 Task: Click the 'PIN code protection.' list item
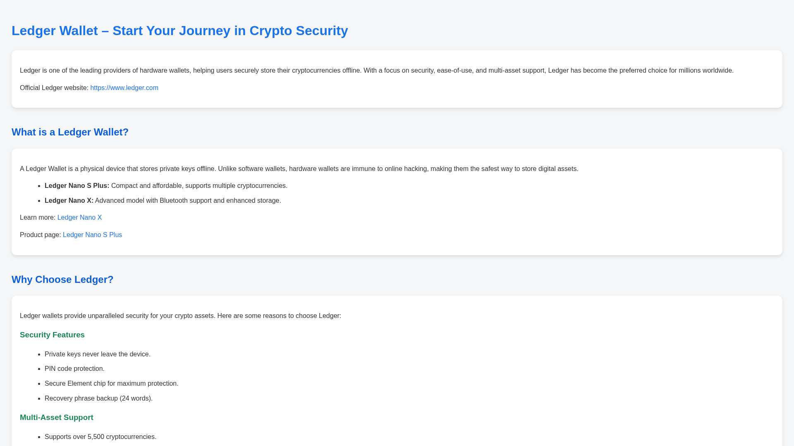74,369
